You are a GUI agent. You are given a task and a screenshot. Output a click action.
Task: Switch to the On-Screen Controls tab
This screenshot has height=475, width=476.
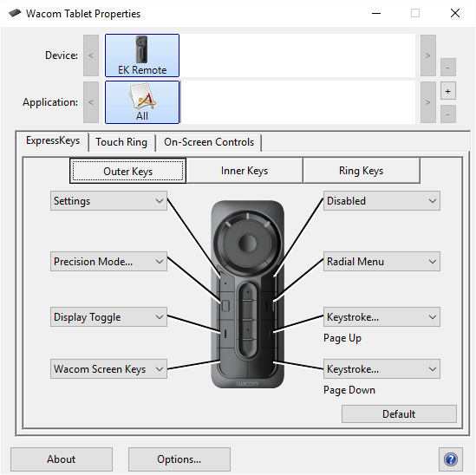click(209, 142)
